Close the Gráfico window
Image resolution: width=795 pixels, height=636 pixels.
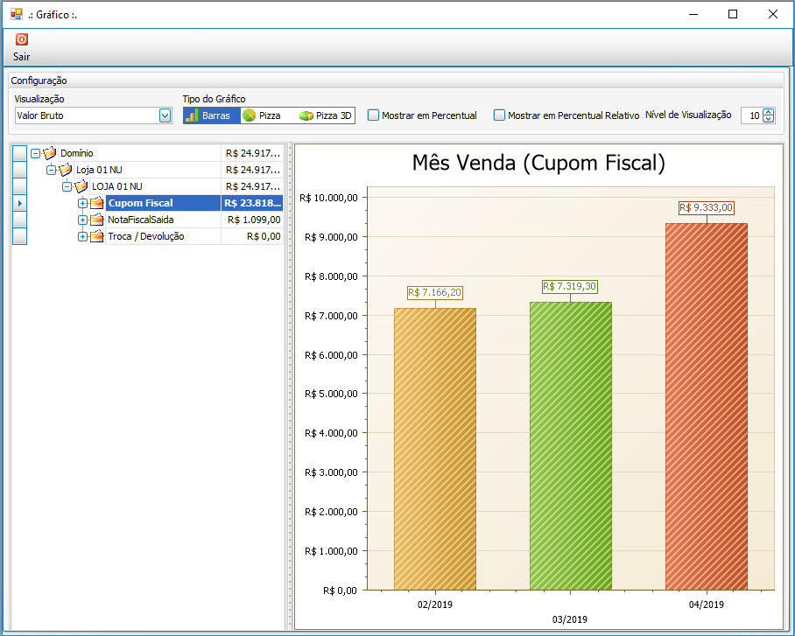pyautogui.click(x=773, y=14)
